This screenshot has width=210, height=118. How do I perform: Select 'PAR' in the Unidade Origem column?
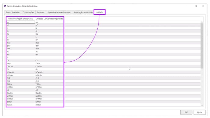pyautogui.click(x=21, y=49)
